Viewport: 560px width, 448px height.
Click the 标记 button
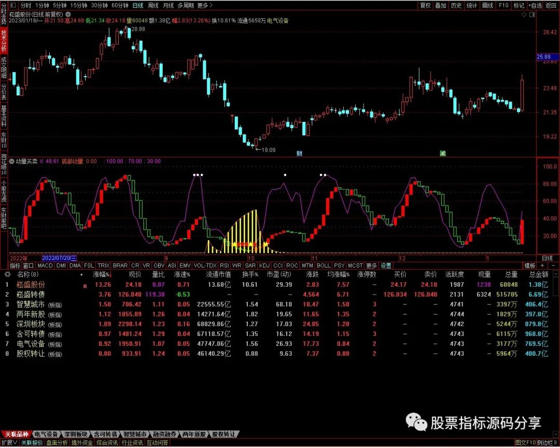coord(519,5)
